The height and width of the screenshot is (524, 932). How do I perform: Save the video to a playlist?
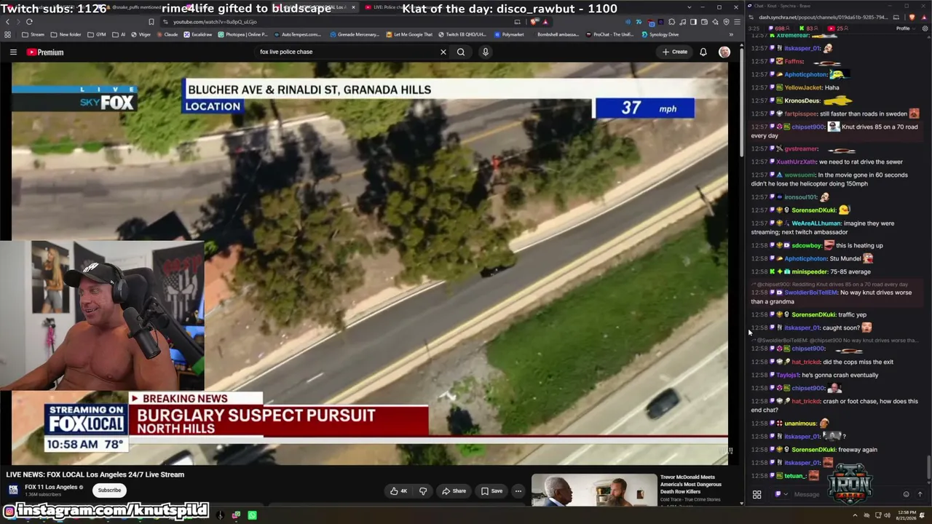tap(491, 491)
